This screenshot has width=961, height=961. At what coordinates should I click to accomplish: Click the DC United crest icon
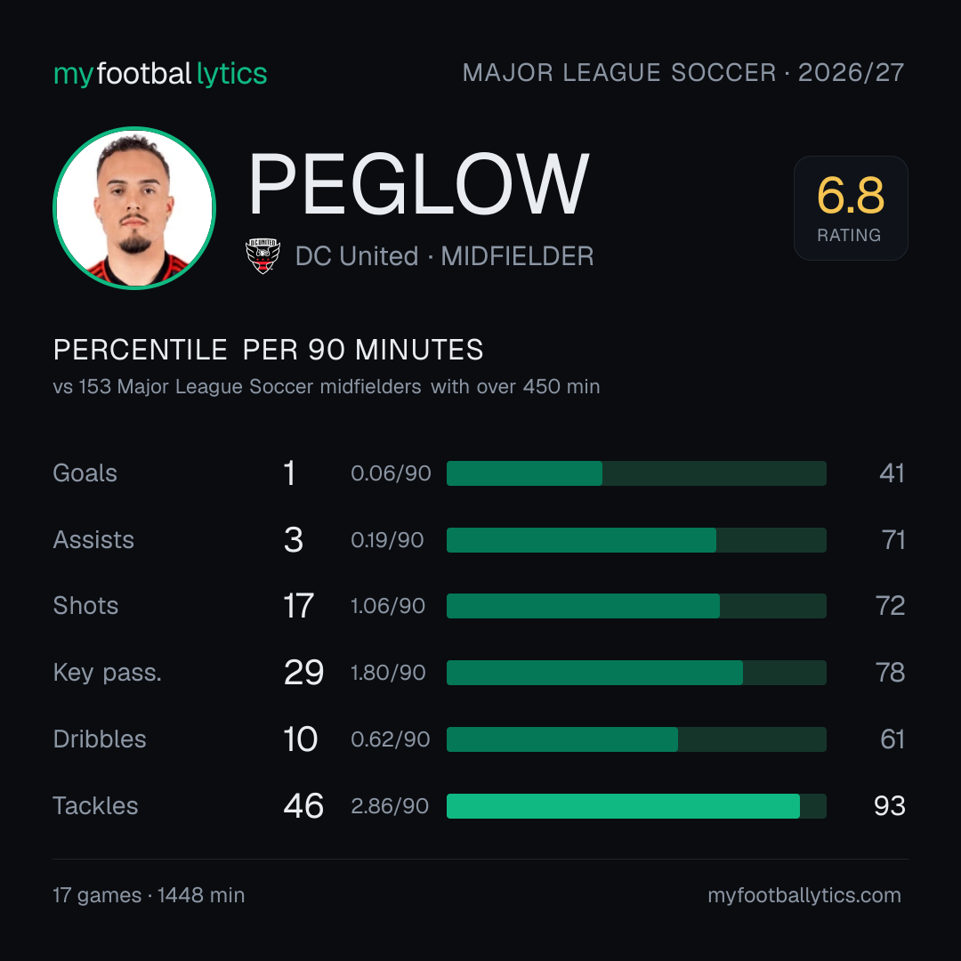(262, 255)
